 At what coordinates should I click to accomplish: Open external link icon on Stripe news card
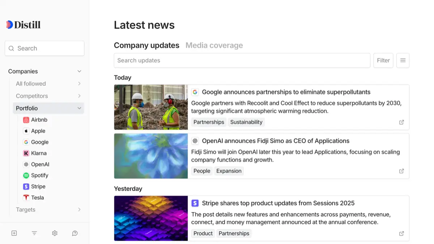click(401, 234)
